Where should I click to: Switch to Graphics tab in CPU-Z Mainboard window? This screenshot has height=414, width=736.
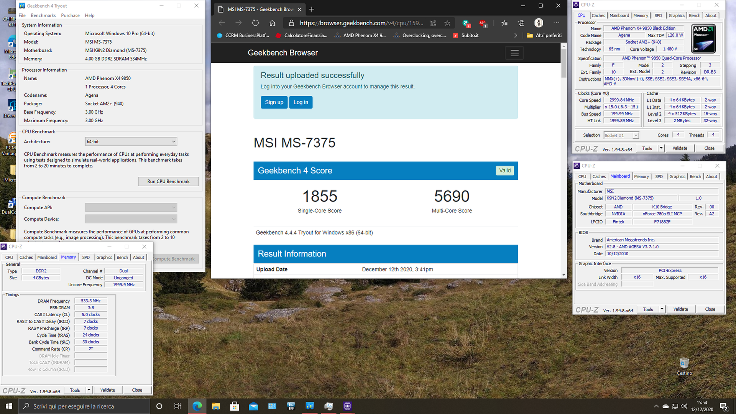click(x=677, y=176)
